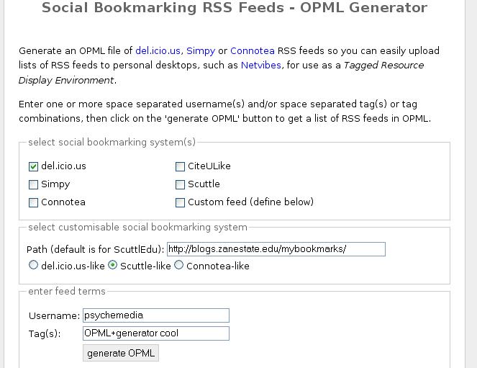
Task: Check the CiteULike option
Action: point(180,166)
